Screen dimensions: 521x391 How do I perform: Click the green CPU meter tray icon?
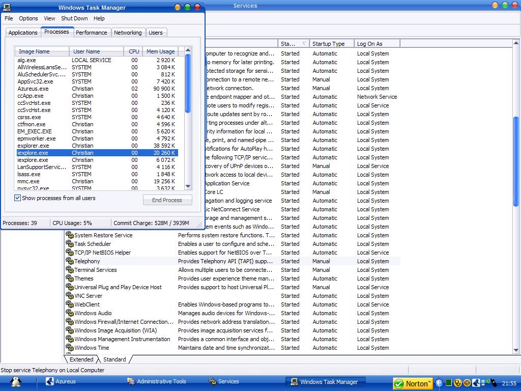pyautogui.click(x=449, y=383)
